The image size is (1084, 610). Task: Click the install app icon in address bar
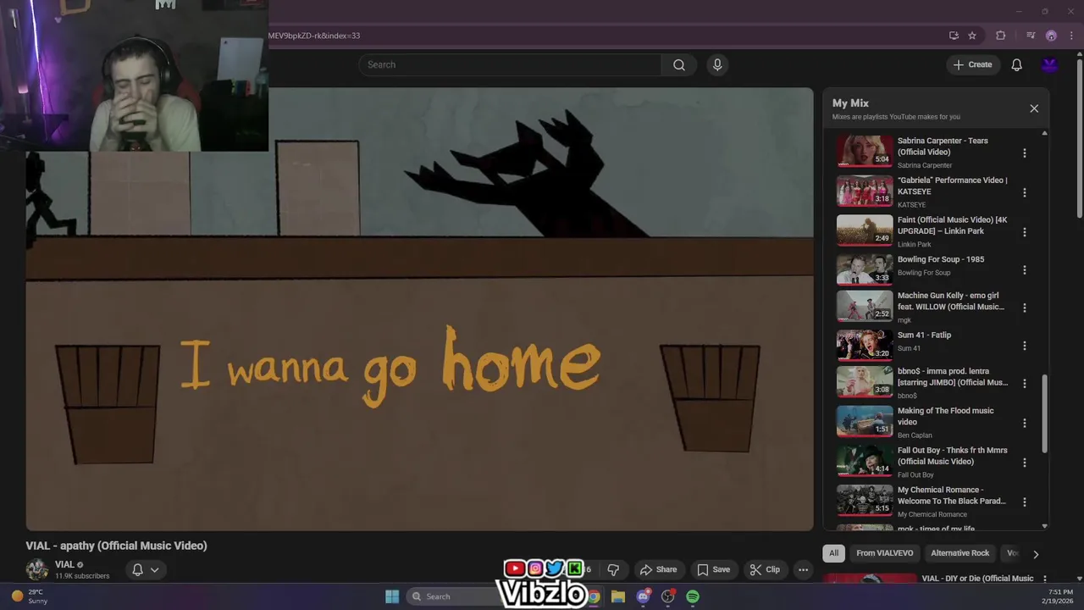tap(954, 36)
